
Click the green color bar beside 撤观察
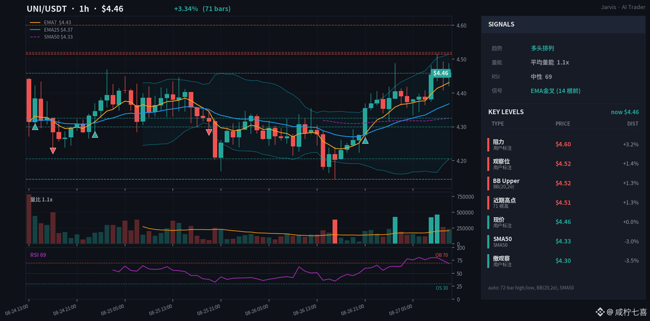pos(488,261)
